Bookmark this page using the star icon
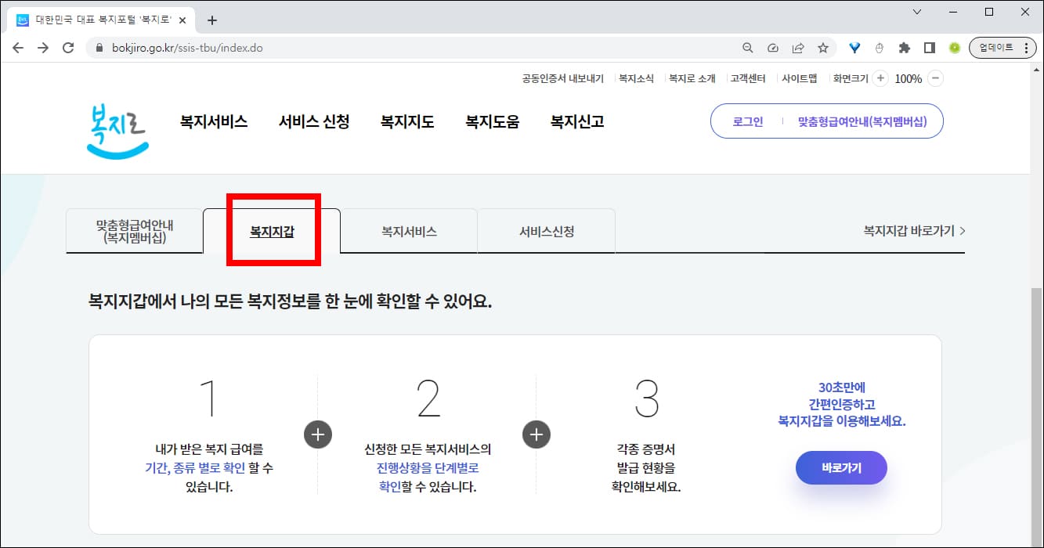1044x548 pixels. [823, 47]
